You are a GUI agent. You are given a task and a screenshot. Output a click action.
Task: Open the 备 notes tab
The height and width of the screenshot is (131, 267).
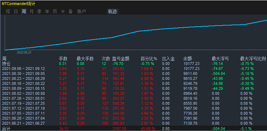point(70,12)
